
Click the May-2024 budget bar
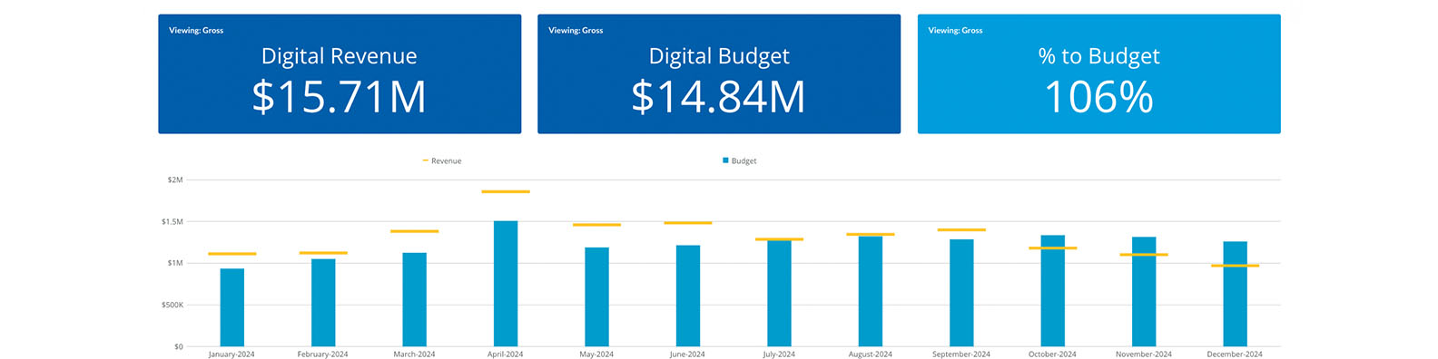coord(597,296)
